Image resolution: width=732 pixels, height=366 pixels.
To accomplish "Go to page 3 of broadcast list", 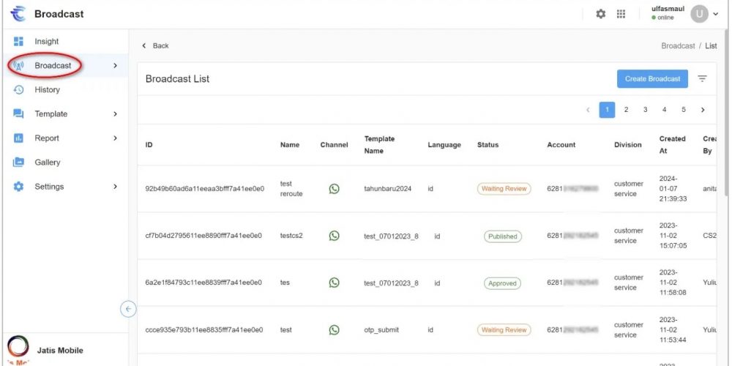I will 645,110.
